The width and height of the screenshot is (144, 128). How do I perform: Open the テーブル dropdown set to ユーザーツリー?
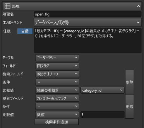tap(57, 58)
